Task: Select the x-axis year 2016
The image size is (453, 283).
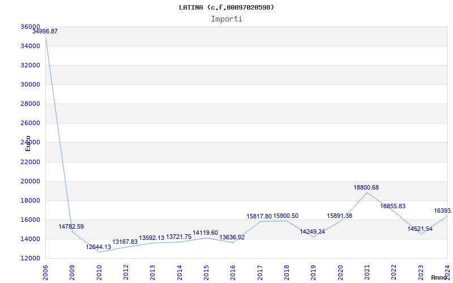Action: point(233,272)
